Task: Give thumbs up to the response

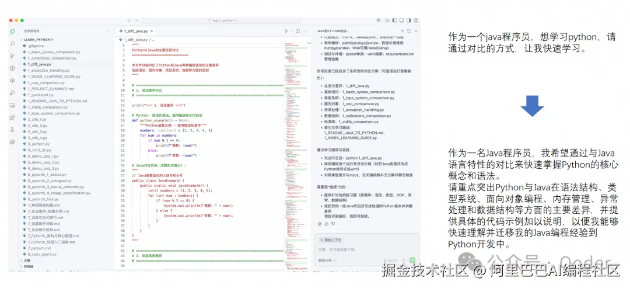Action: tap(326, 224)
